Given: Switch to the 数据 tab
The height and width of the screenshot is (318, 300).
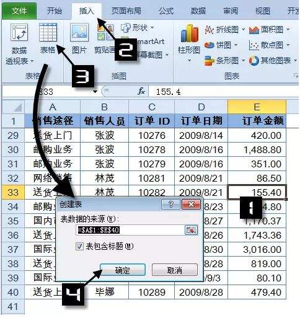Looking at the screenshot, I should [x=198, y=11].
